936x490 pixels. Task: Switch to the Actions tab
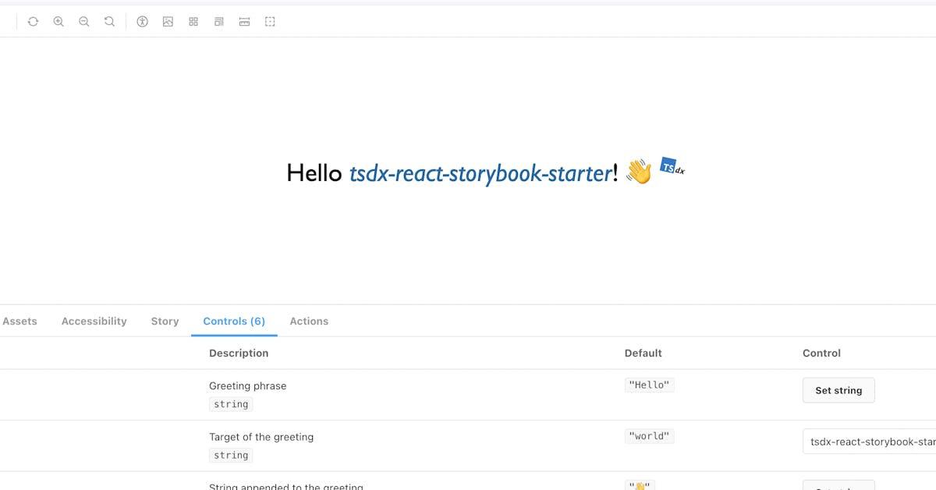[309, 321]
